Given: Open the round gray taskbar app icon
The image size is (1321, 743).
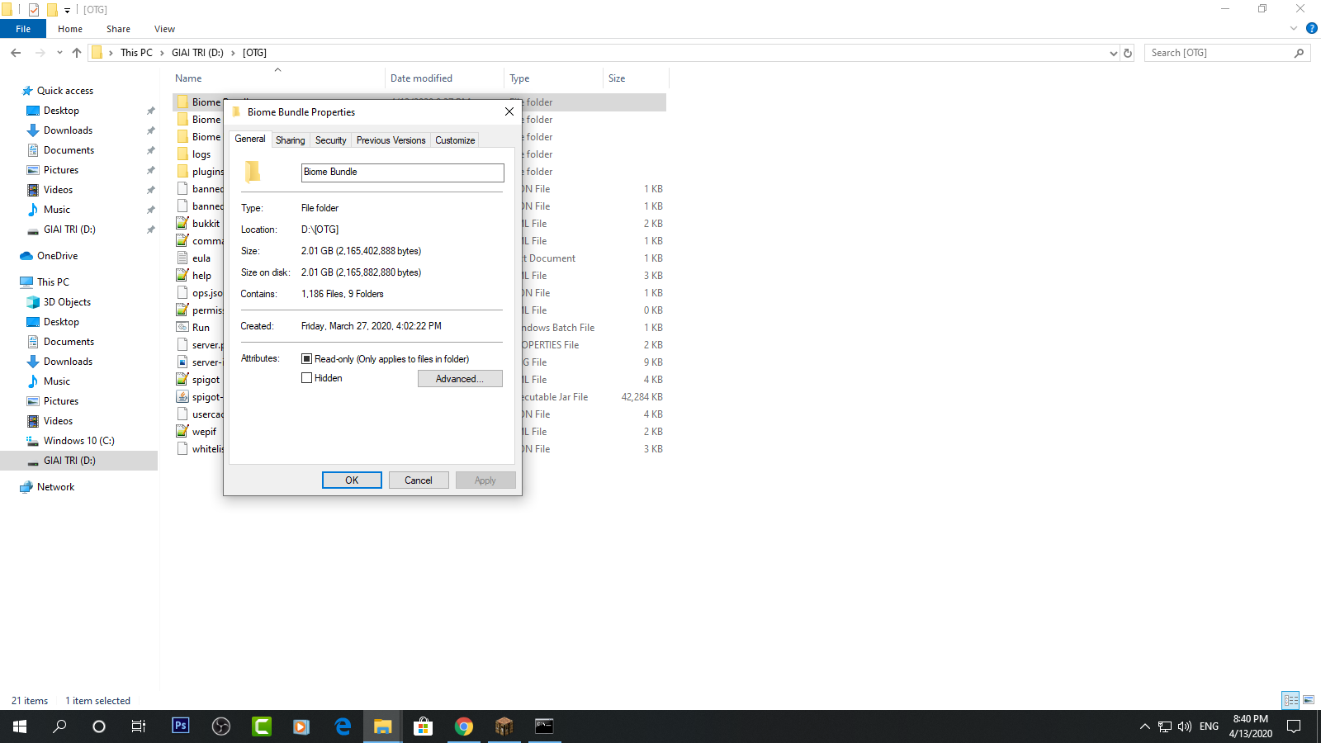Looking at the screenshot, I should pyautogui.click(x=220, y=726).
